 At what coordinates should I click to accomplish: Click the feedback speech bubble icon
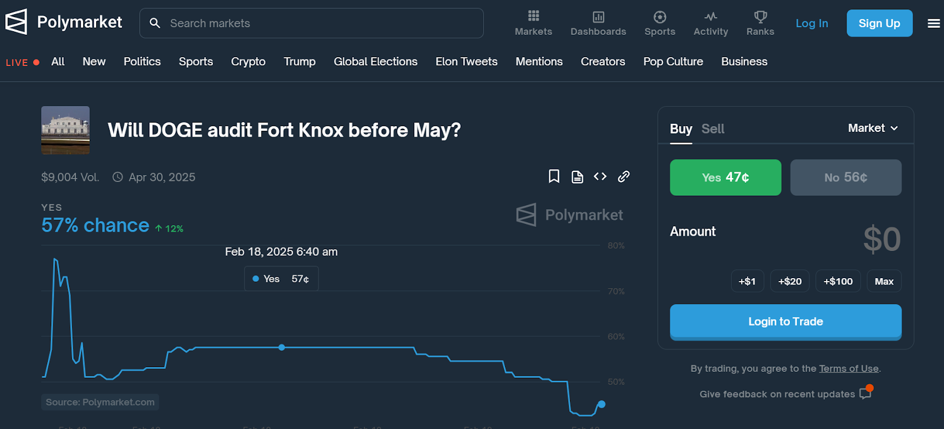(x=866, y=392)
